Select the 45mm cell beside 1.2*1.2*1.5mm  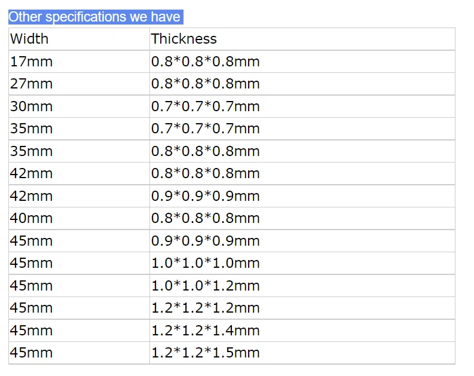pyautogui.click(x=31, y=353)
